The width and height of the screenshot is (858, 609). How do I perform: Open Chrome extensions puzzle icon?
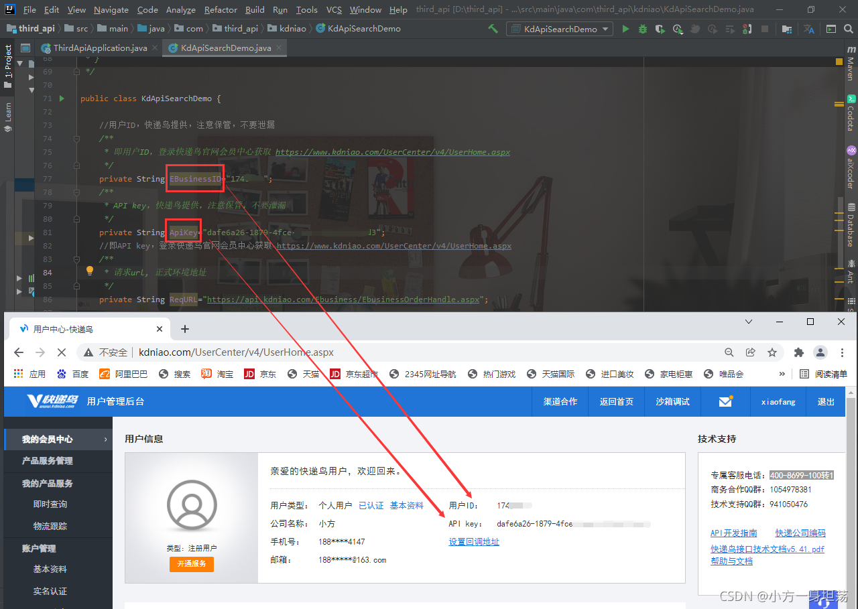click(798, 352)
